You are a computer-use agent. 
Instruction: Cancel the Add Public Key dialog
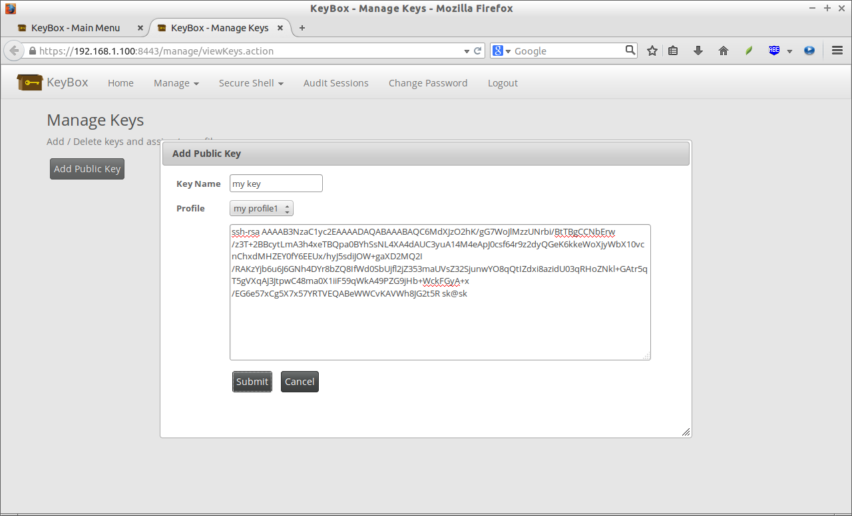[300, 382]
